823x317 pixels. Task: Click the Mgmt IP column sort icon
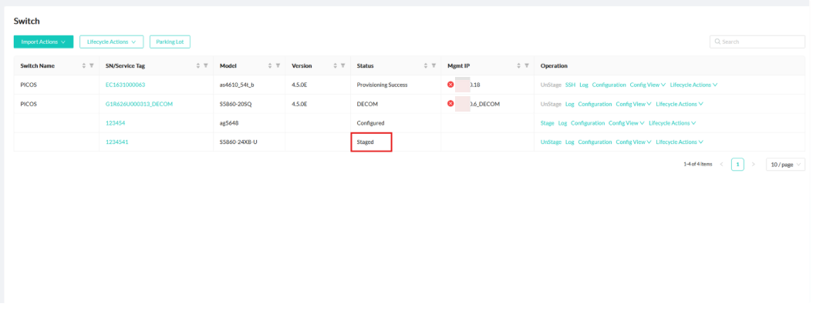(x=519, y=66)
